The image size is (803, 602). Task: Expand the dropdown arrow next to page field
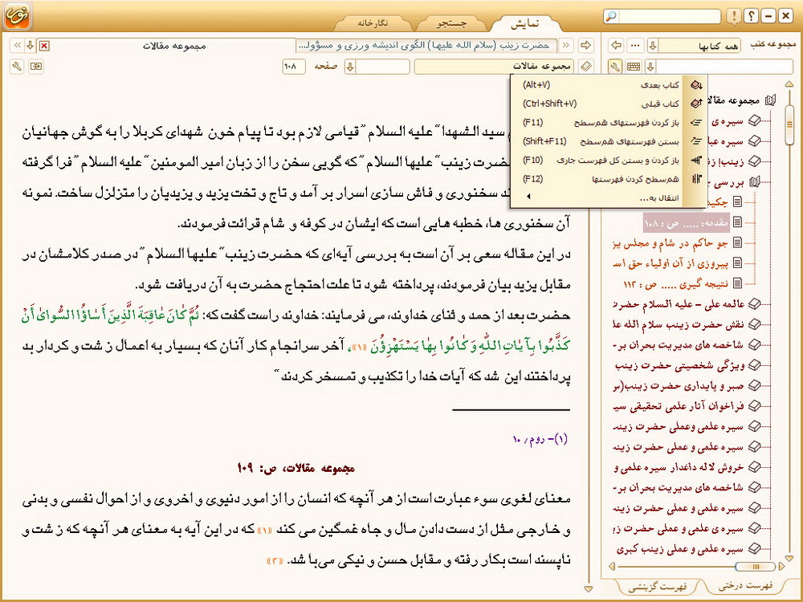coord(350,67)
